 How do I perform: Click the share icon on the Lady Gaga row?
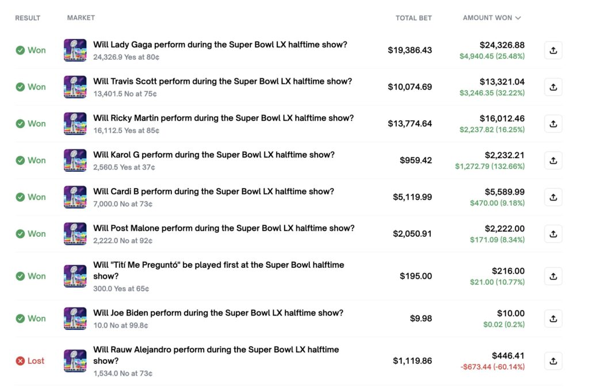pyautogui.click(x=553, y=50)
